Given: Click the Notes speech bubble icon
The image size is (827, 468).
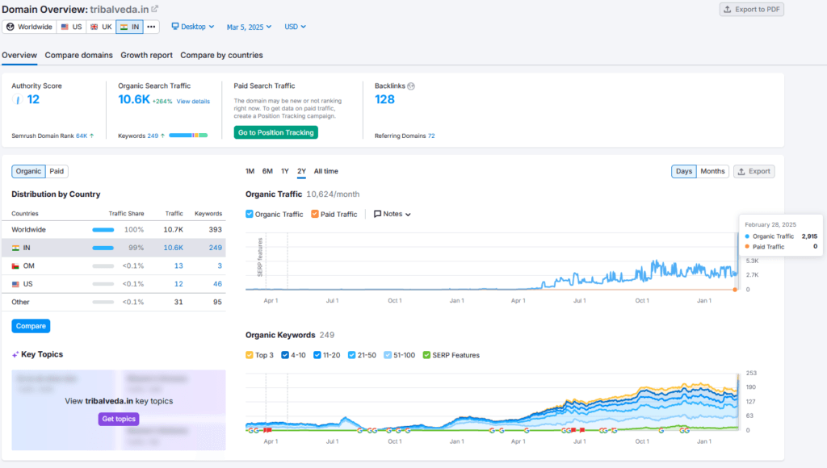Looking at the screenshot, I should [377, 214].
